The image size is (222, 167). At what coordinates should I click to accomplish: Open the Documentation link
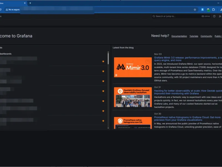click(179, 36)
